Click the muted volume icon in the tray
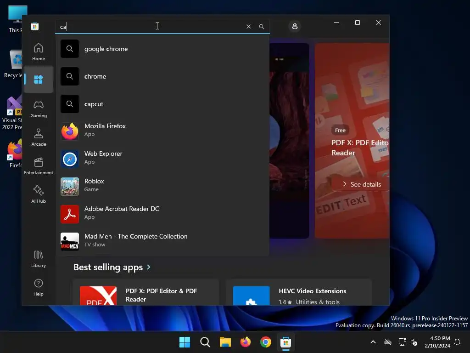470x353 pixels. 414,342
